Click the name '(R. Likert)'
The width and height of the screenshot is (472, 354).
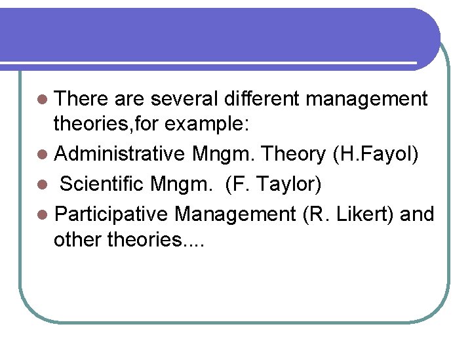point(349,213)
